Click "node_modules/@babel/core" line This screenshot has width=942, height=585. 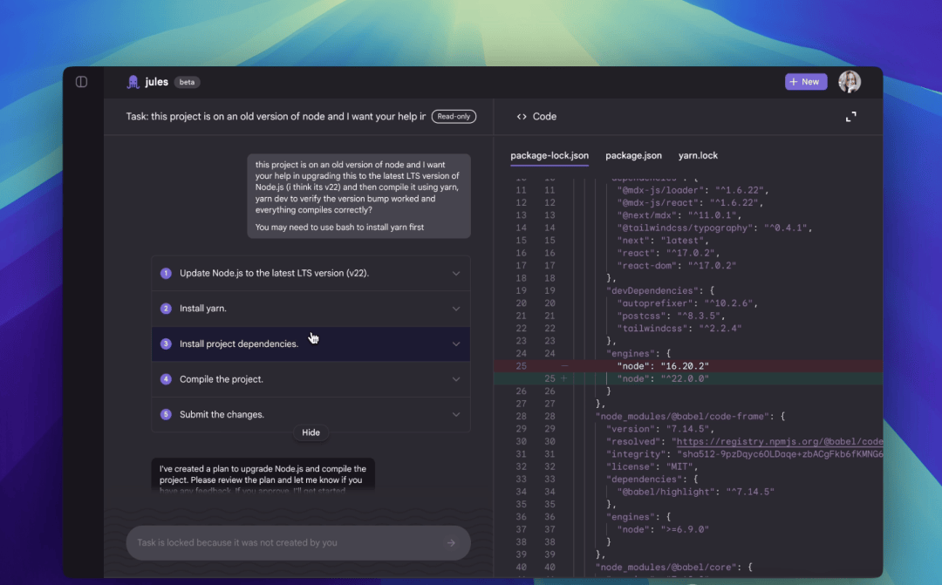click(x=673, y=567)
